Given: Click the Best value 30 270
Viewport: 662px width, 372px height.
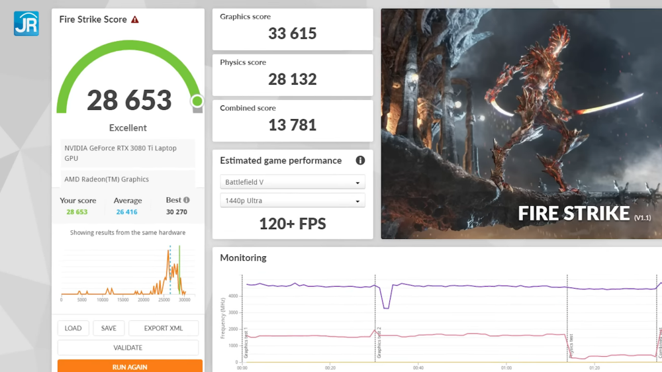Looking at the screenshot, I should [177, 212].
